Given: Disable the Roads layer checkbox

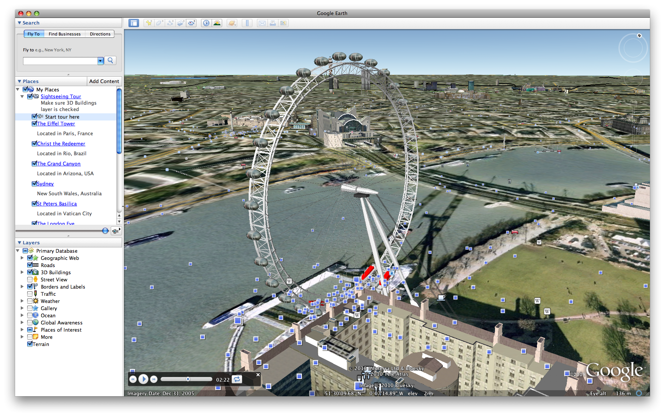Looking at the screenshot, I should click(30, 265).
